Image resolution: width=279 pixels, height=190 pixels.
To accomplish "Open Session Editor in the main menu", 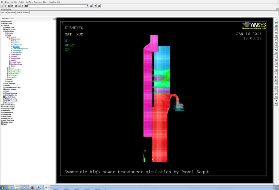I will tap(8, 122).
